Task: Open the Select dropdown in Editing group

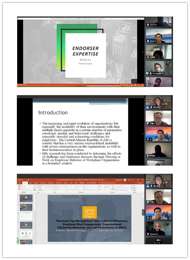Action: (134, 190)
